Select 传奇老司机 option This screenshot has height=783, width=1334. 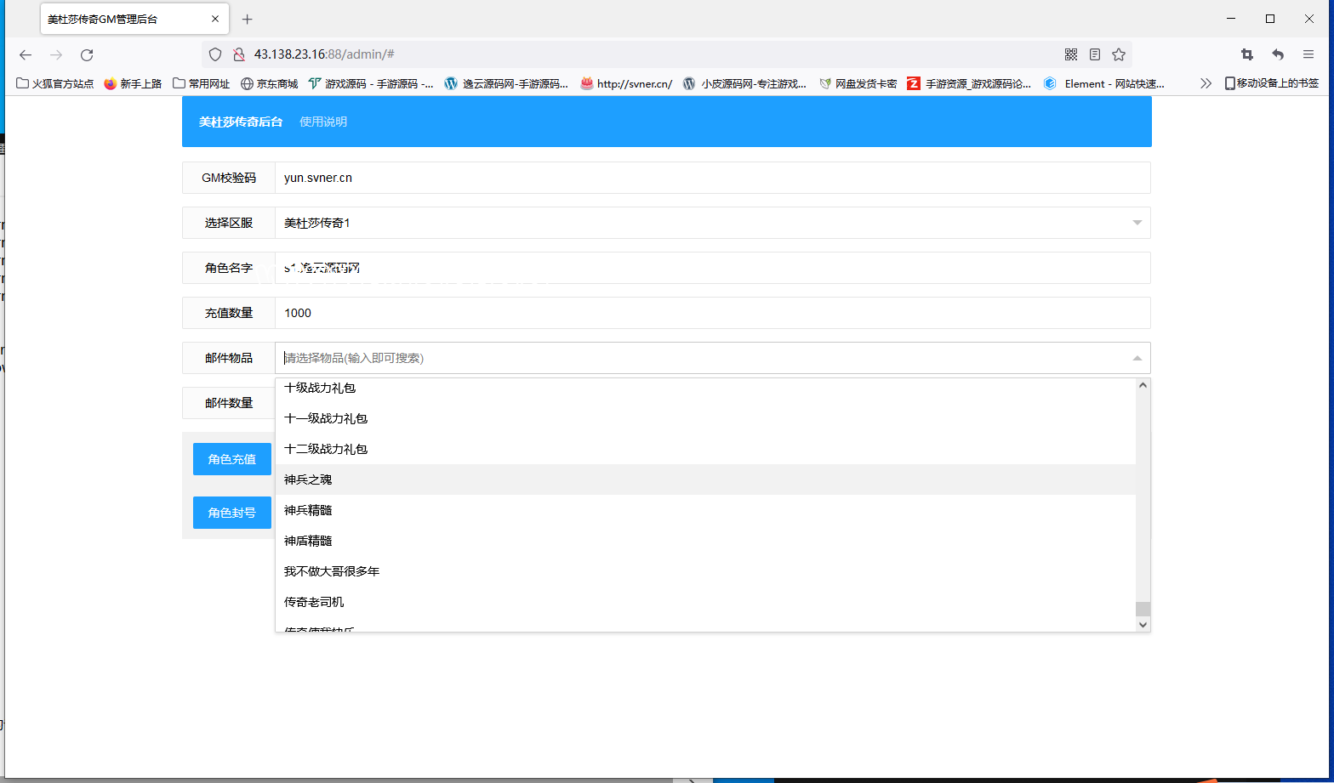(x=705, y=602)
